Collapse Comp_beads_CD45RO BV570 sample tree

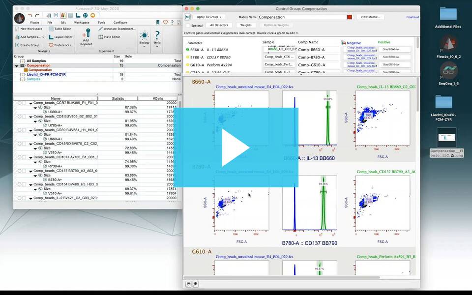[x=30, y=144]
